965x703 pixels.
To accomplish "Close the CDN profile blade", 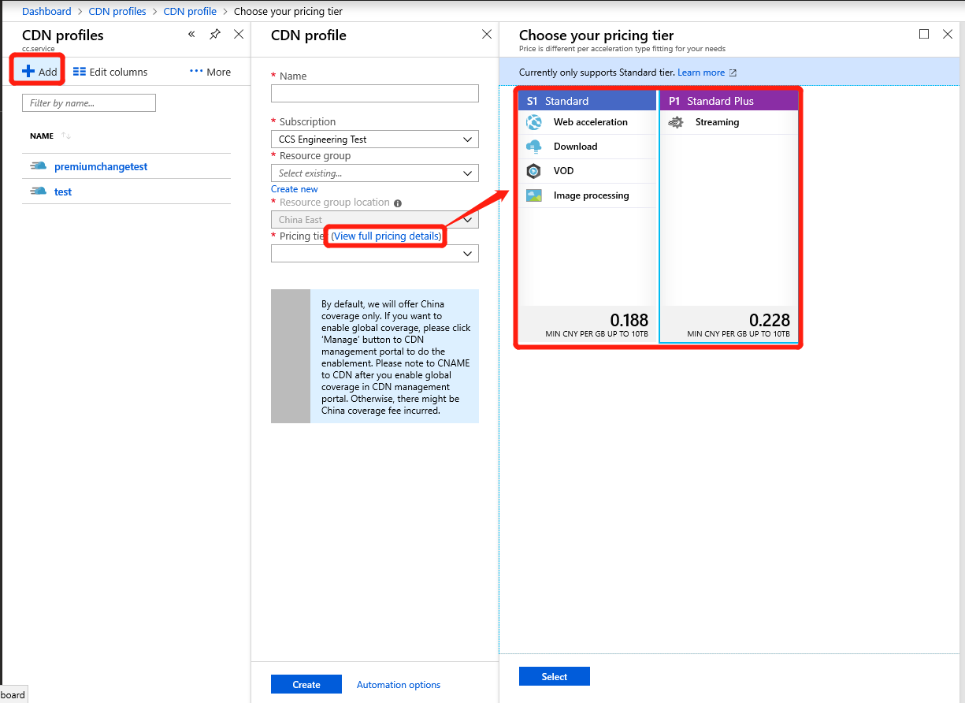I will [487, 35].
